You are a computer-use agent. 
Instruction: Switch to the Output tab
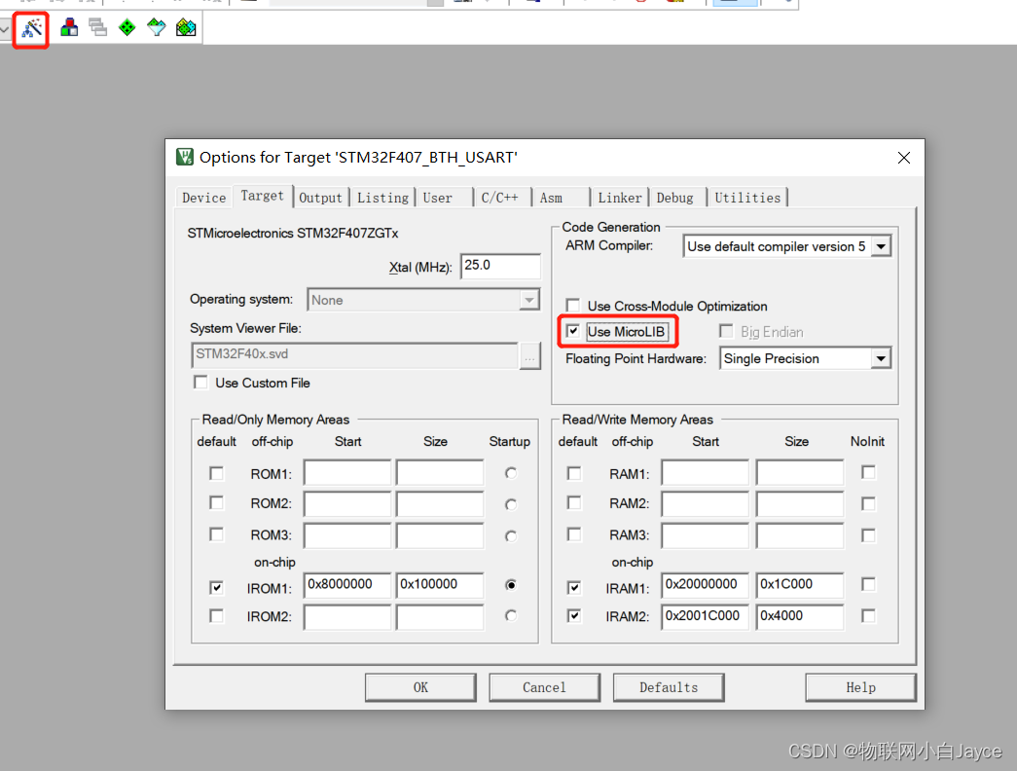[x=320, y=198]
